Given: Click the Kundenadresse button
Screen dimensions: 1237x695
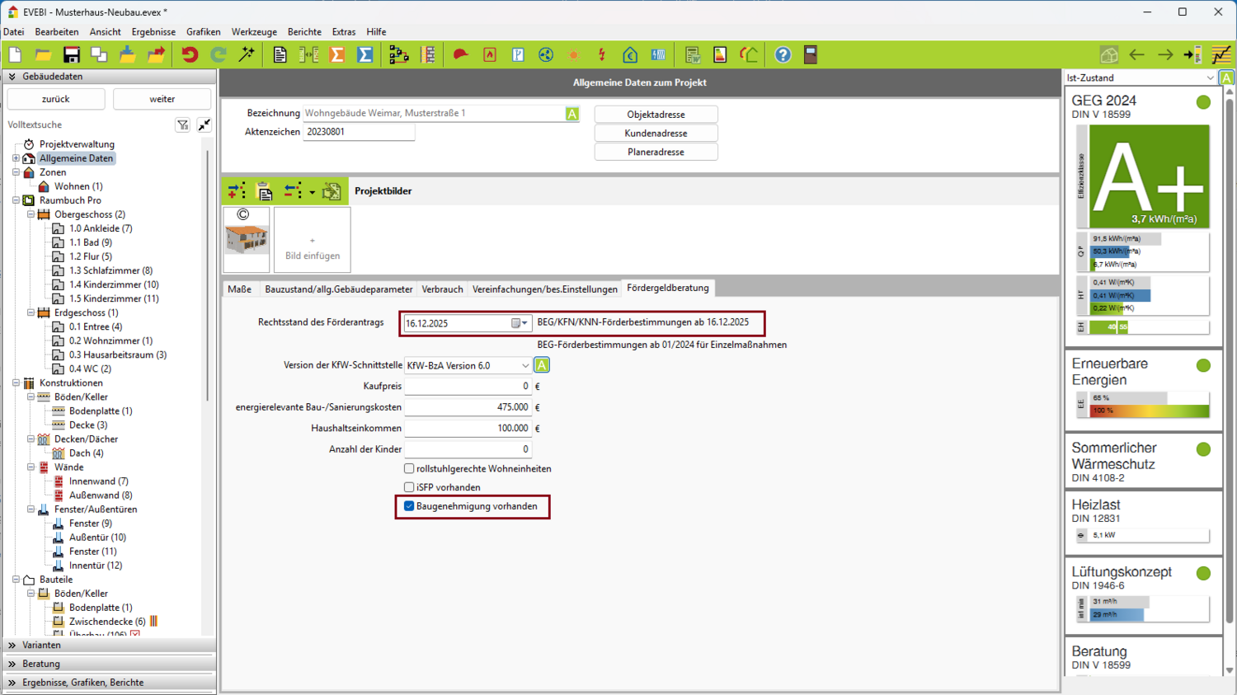Looking at the screenshot, I should [656, 134].
